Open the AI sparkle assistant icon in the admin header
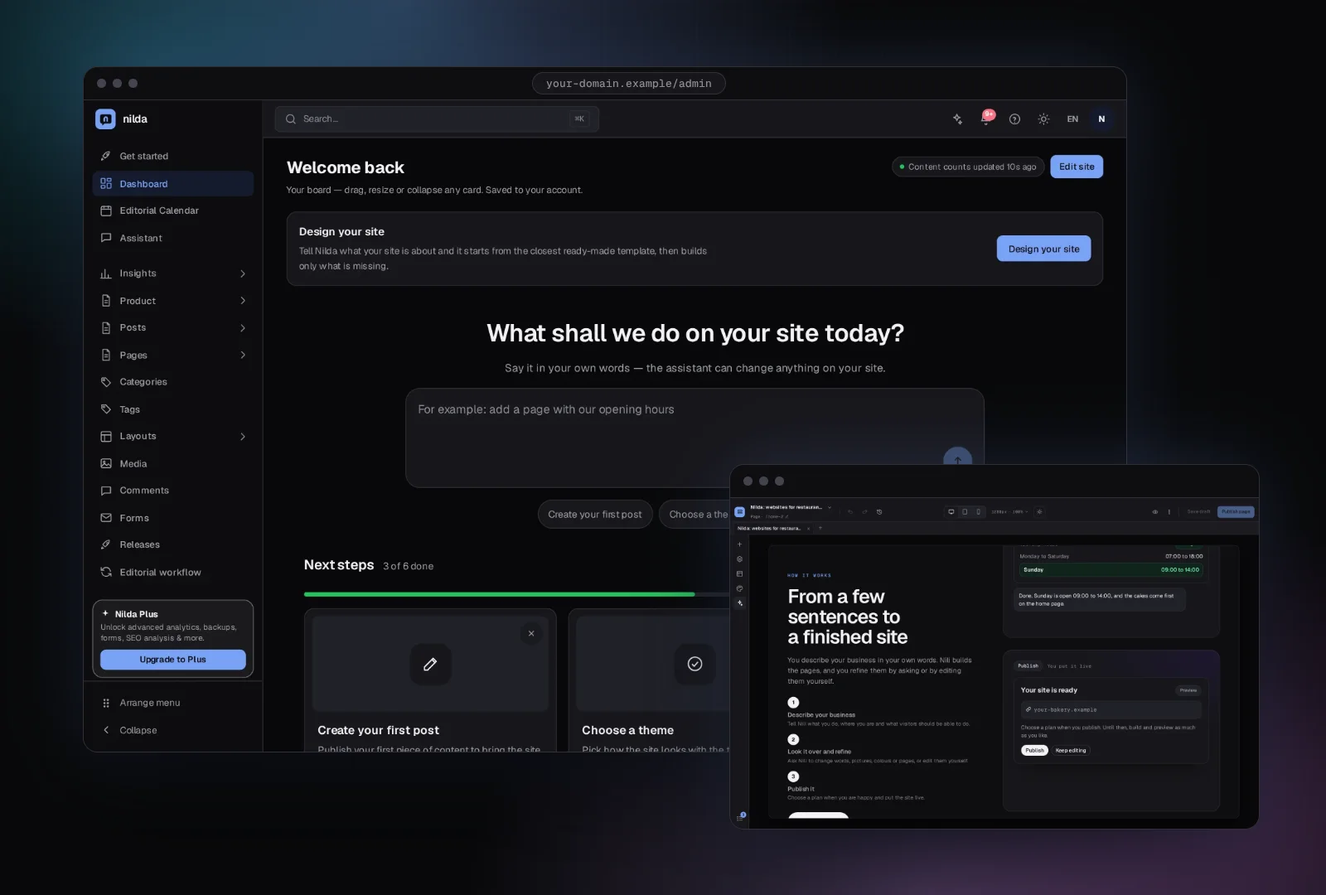 pyautogui.click(x=957, y=119)
